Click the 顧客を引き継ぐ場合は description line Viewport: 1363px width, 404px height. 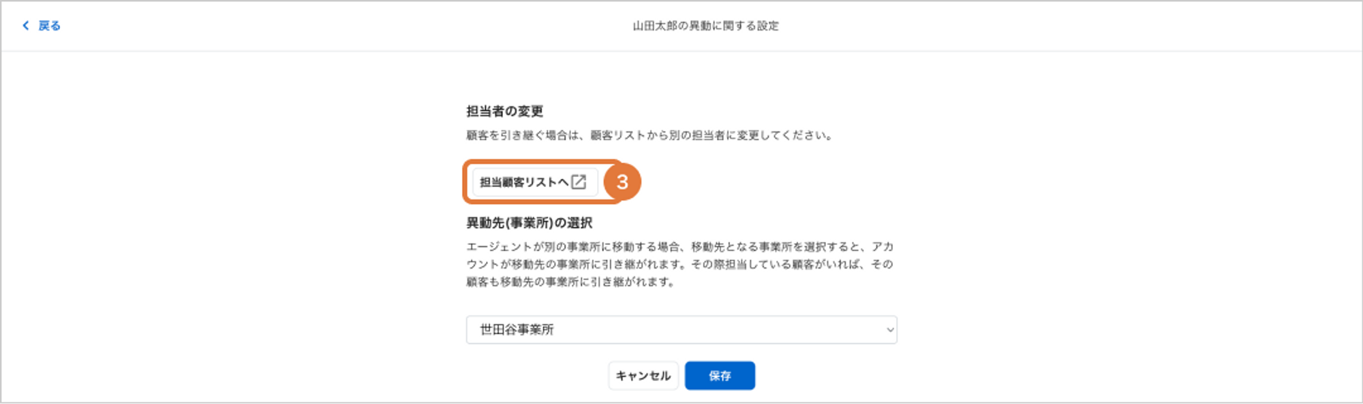point(650,135)
